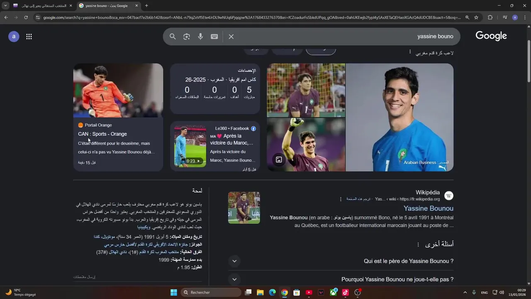Click the نادي الهلال current team link

click(x=118, y=252)
